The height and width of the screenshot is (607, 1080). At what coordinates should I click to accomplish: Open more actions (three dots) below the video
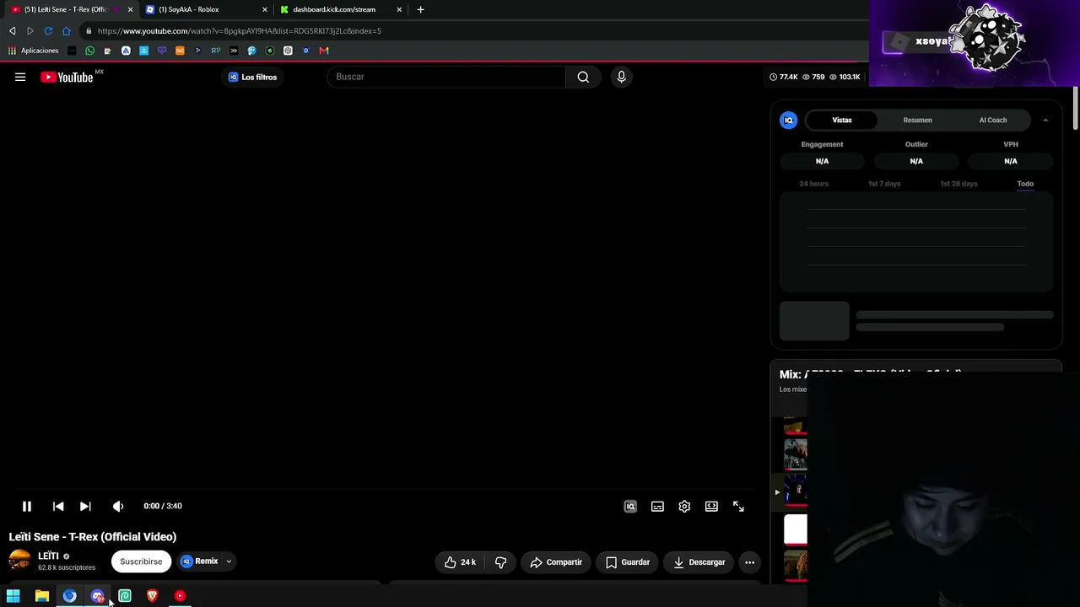tap(749, 562)
